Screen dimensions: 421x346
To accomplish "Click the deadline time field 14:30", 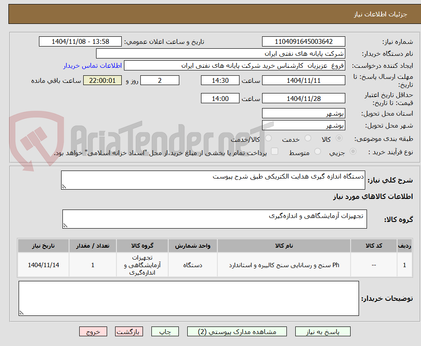I will 220,80.
